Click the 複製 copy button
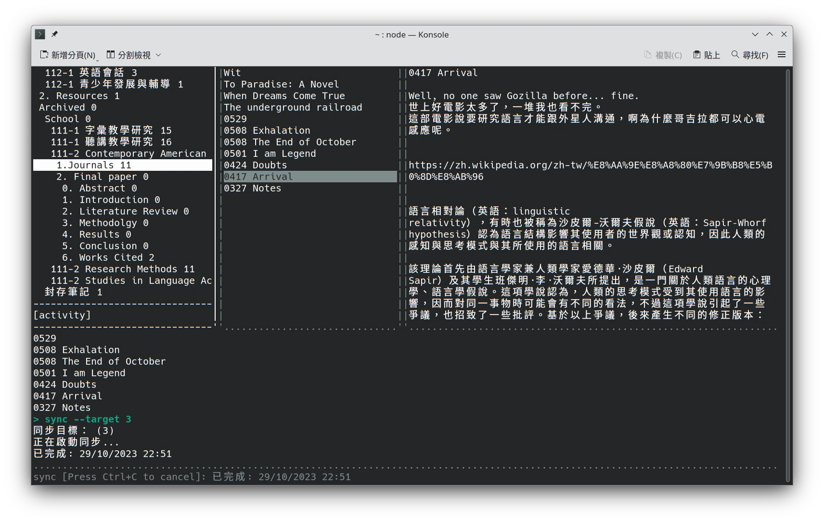 pos(663,55)
